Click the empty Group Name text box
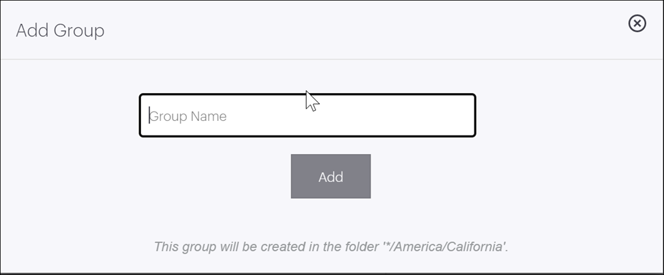 click(307, 116)
